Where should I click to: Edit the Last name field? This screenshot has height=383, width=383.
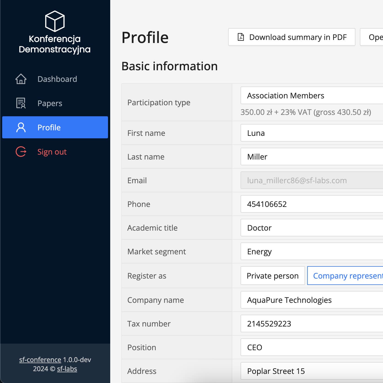[x=312, y=157]
